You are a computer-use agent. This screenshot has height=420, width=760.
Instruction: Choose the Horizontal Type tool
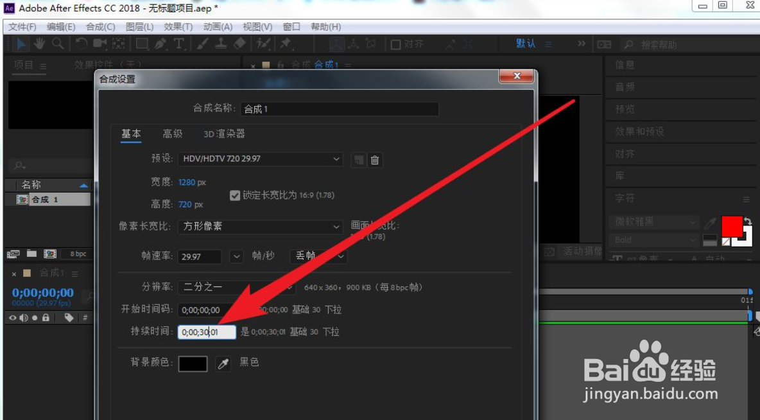[x=178, y=44]
